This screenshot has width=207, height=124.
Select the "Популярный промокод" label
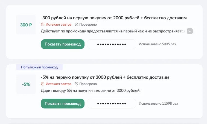tap(39, 67)
